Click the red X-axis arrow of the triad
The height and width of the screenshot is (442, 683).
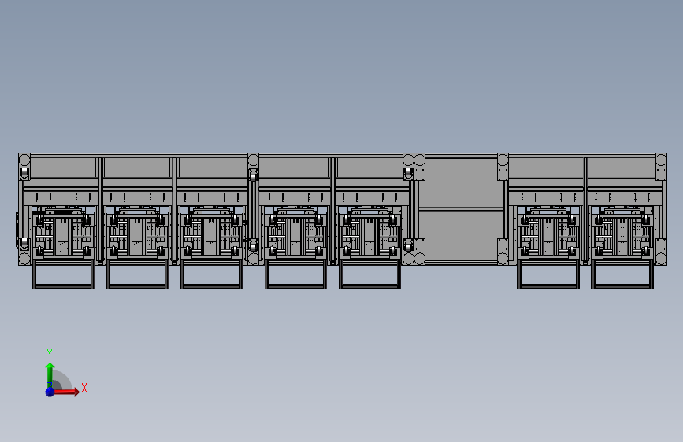pos(68,392)
